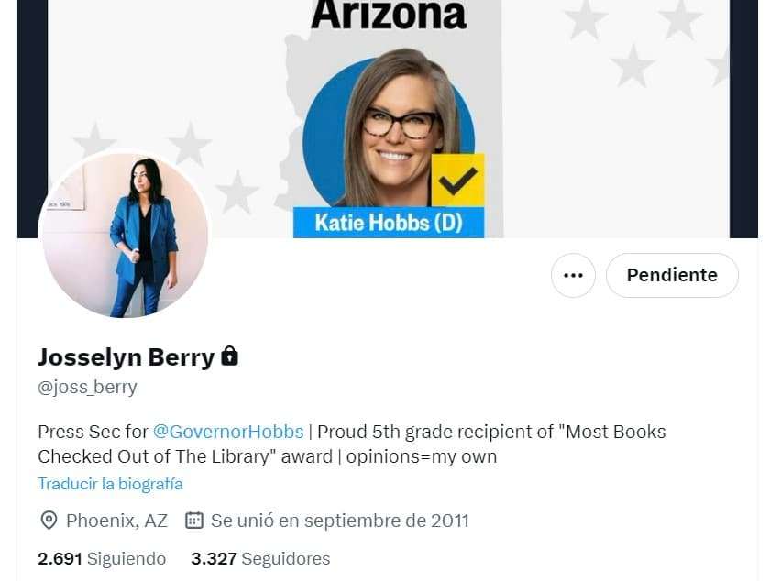This screenshot has width=770, height=581.
Task: Click Se unió en septiembre de 2011
Action: (x=340, y=521)
